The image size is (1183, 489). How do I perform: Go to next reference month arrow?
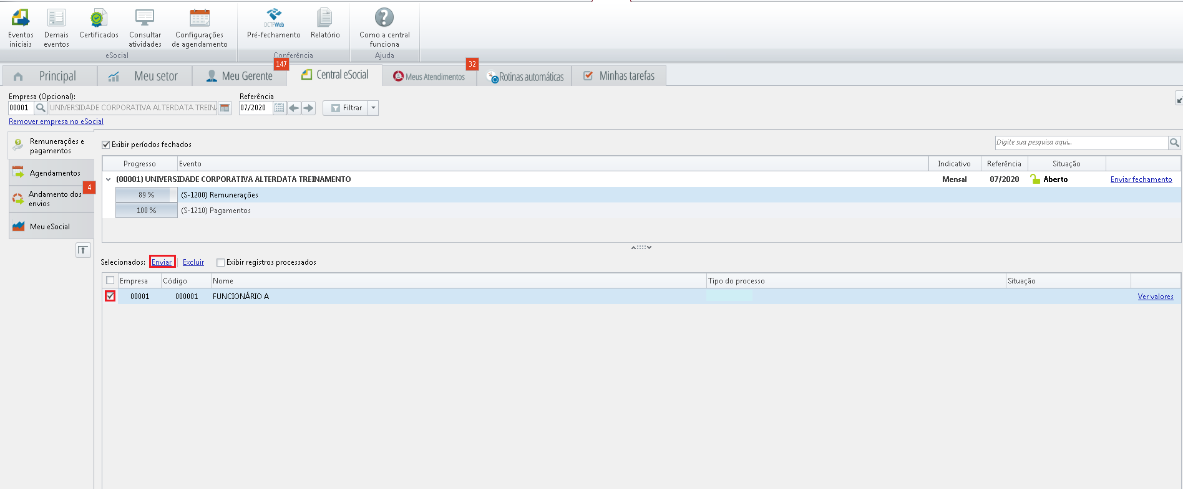pos(308,108)
